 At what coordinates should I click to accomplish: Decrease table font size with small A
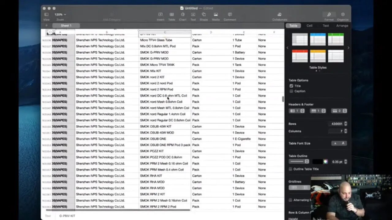335,143
